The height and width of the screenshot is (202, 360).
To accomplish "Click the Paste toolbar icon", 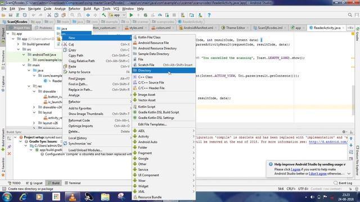I will 64,15.
